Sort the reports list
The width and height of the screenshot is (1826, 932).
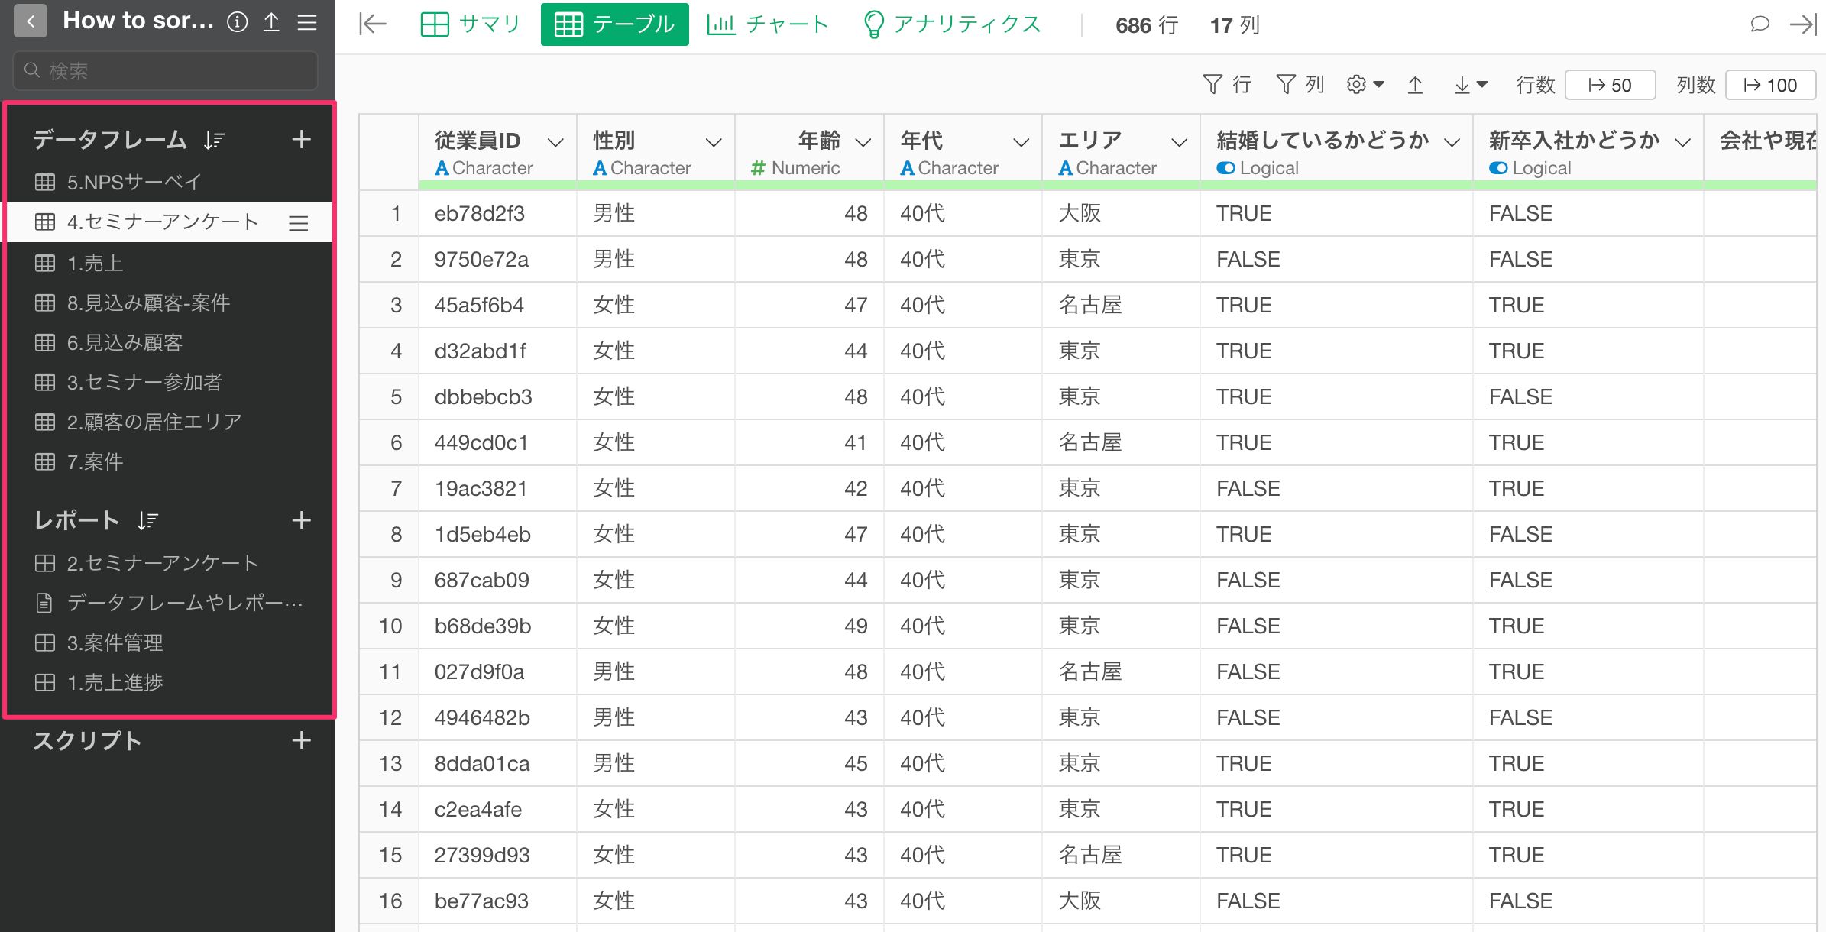[x=147, y=521]
